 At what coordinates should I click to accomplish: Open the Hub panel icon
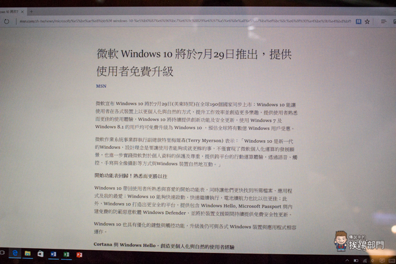[x=384, y=21]
